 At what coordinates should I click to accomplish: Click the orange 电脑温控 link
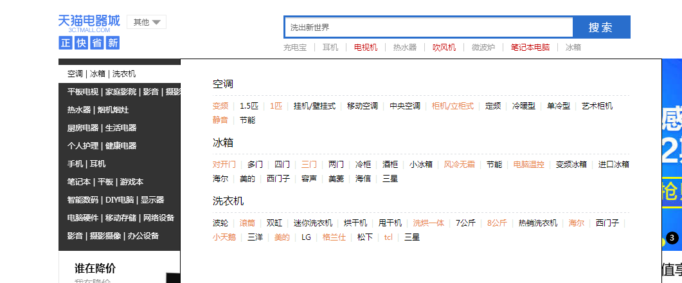[x=529, y=165]
